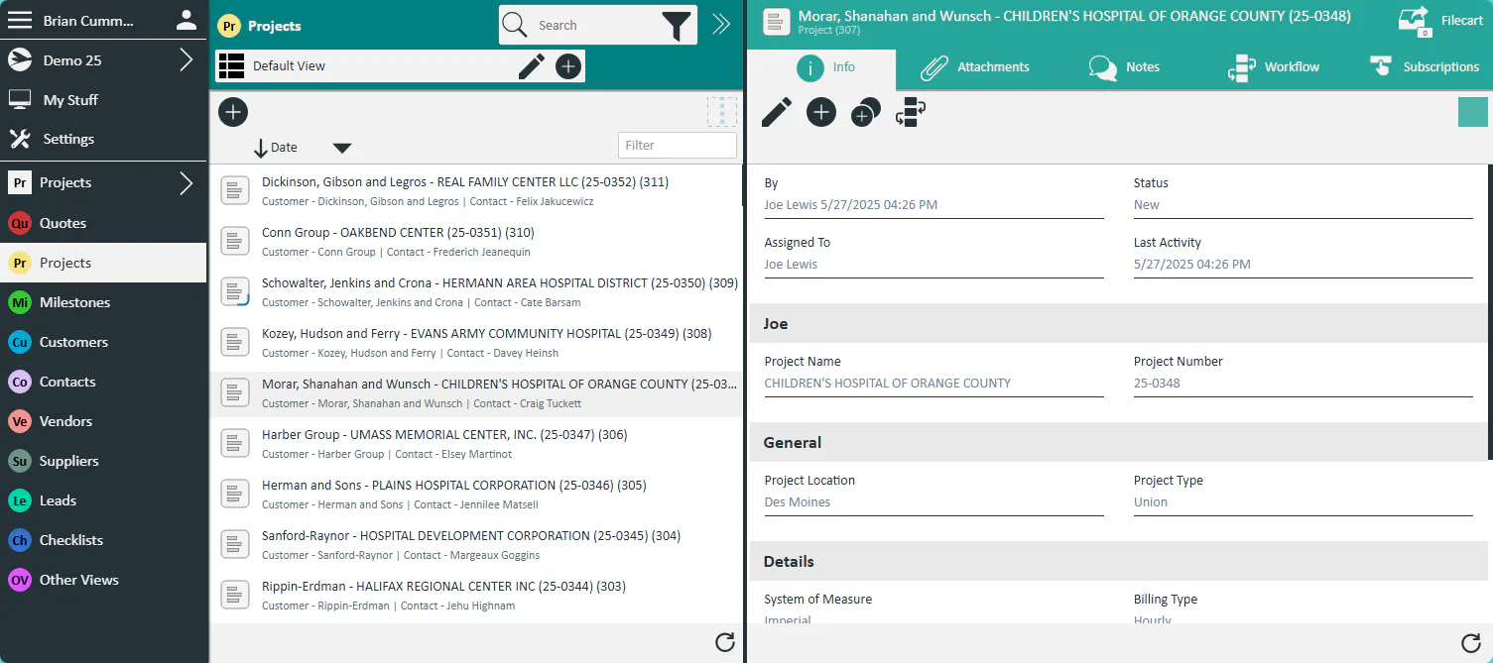Open the Default View selector
This screenshot has width=1493, height=663.
(x=365, y=66)
